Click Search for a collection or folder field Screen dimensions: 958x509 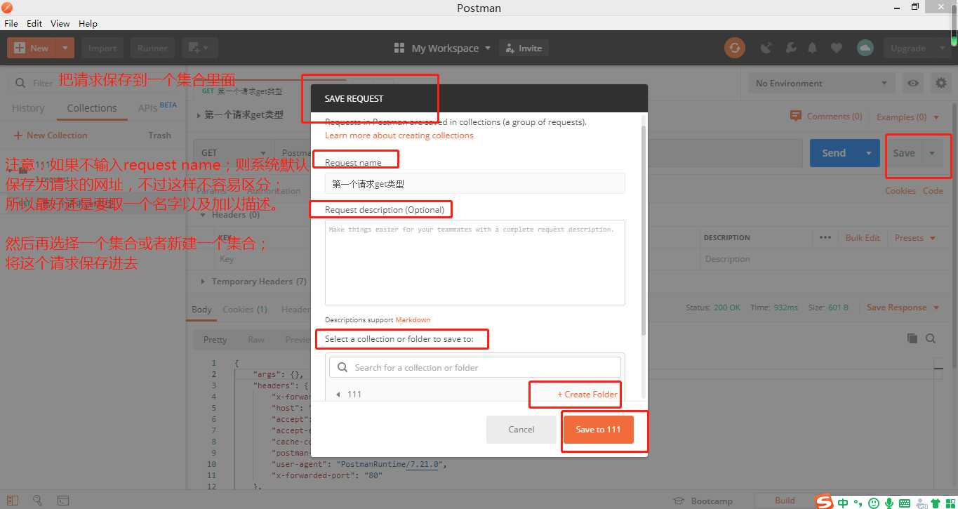(x=475, y=367)
